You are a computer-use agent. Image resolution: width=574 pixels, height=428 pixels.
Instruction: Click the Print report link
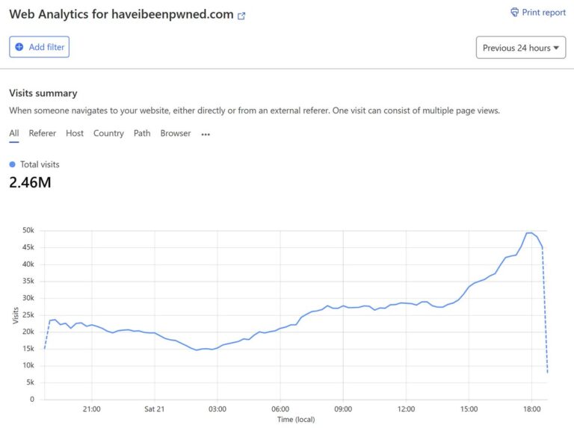point(538,13)
